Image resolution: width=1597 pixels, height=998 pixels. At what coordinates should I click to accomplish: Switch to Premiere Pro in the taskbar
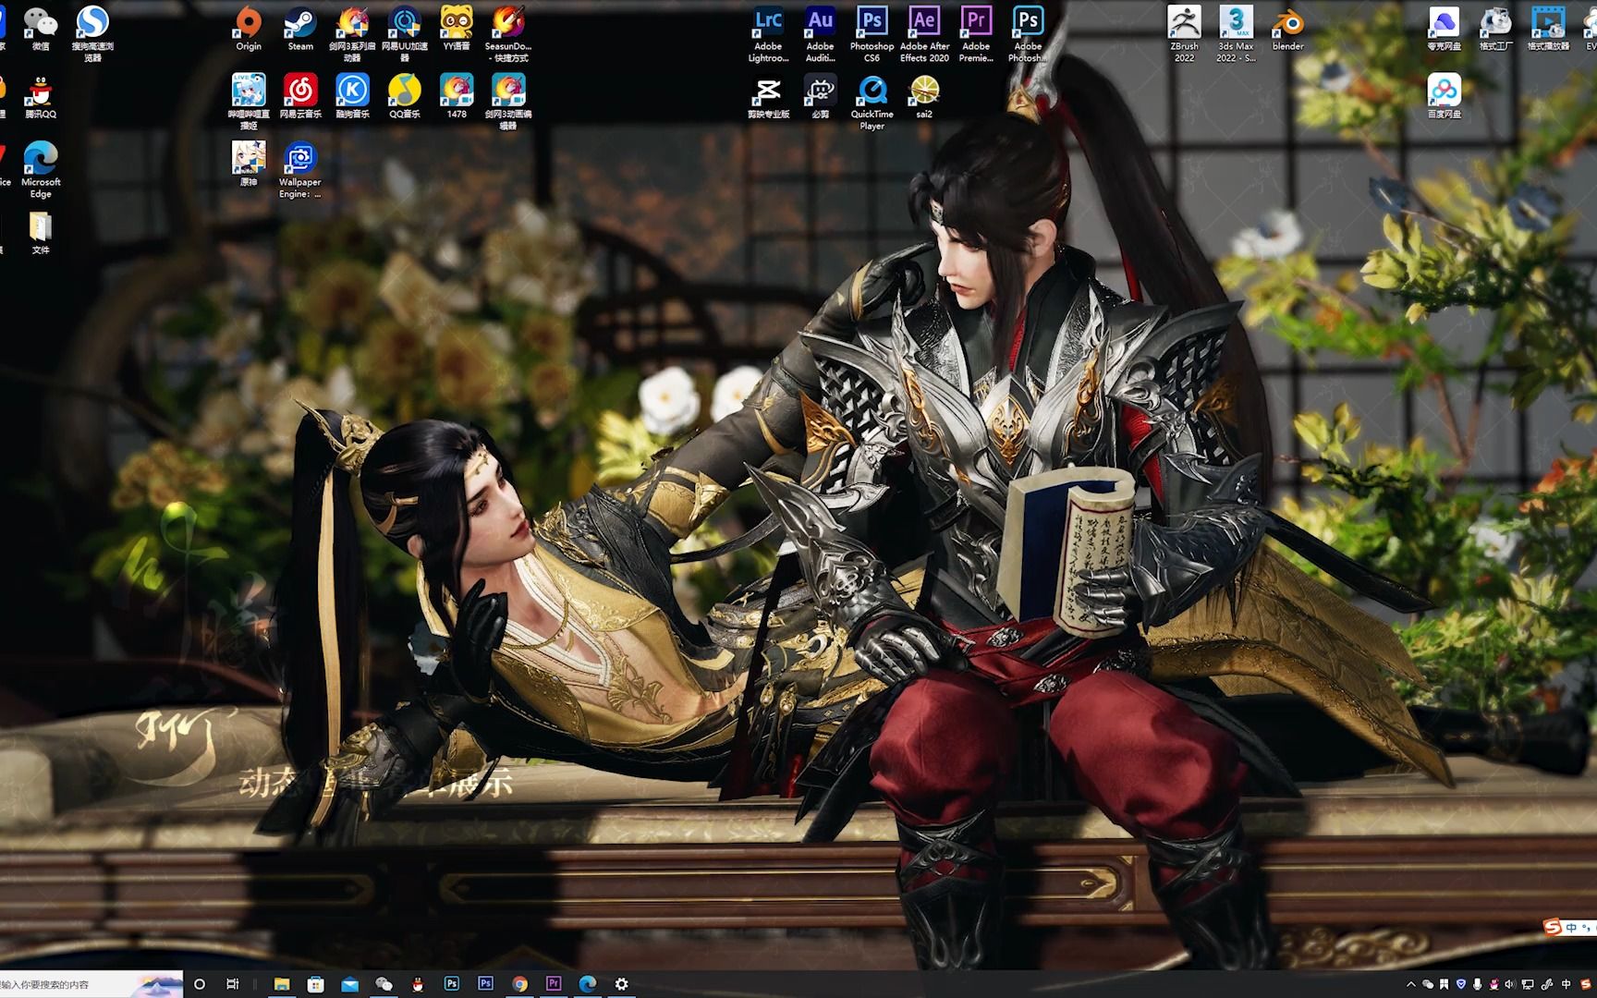tap(554, 984)
